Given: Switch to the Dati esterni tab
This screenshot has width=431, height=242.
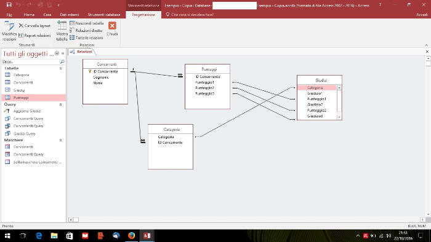Looking at the screenshot, I should tap(70, 15).
